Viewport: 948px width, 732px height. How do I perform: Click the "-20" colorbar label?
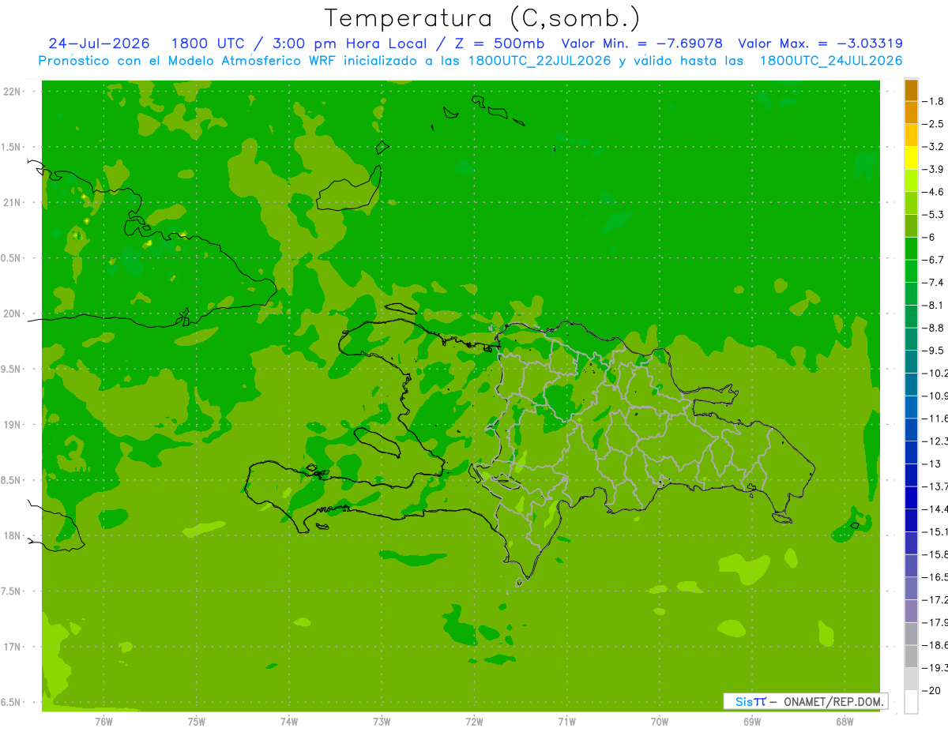(931, 691)
